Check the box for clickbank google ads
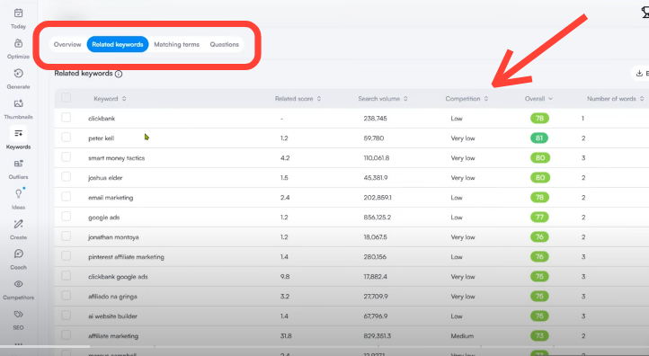This screenshot has height=356, width=649. [x=66, y=276]
